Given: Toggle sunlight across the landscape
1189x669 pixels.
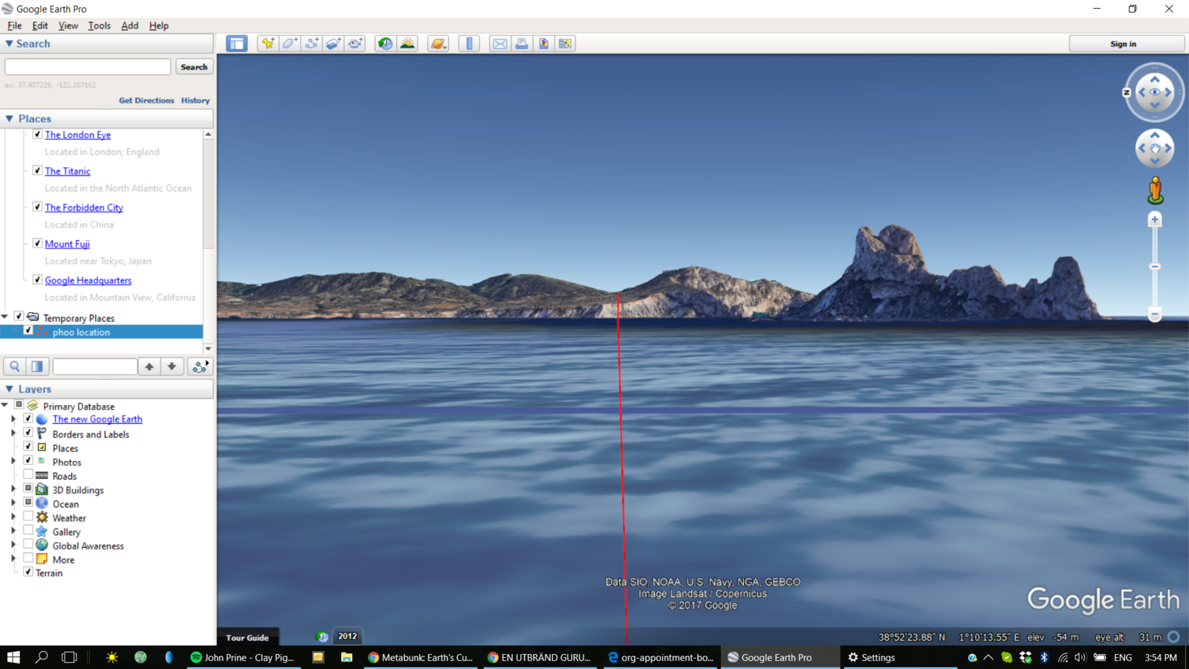Looking at the screenshot, I should tap(407, 44).
